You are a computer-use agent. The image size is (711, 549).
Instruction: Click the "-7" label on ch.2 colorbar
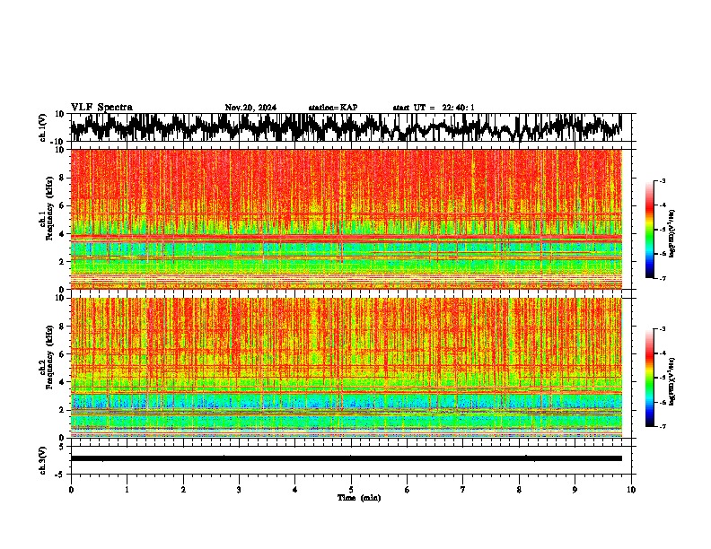point(663,426)
